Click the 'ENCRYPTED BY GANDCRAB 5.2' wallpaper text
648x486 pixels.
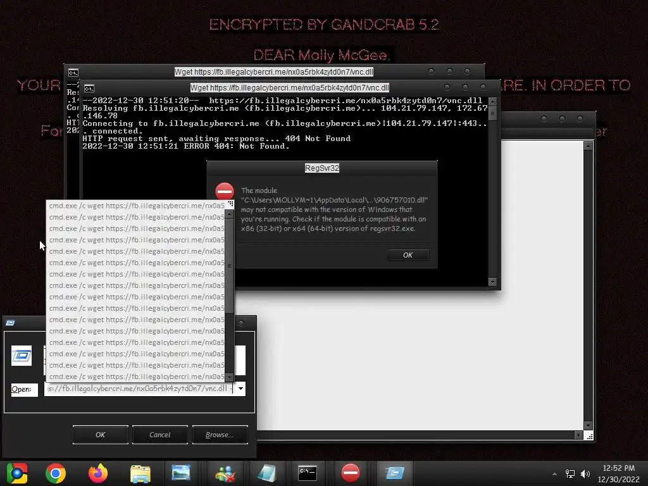[x=323, y=25]
